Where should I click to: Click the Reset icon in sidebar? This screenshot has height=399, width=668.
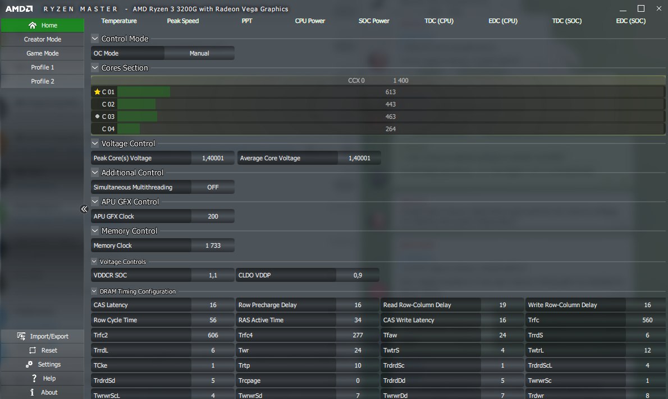[x=33, y=350]
